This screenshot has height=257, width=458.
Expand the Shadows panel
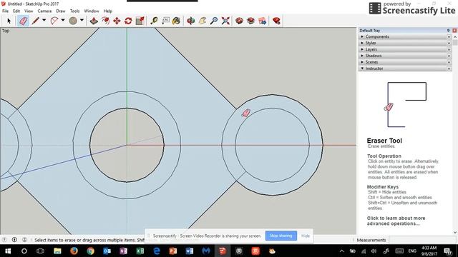(362, 56)
